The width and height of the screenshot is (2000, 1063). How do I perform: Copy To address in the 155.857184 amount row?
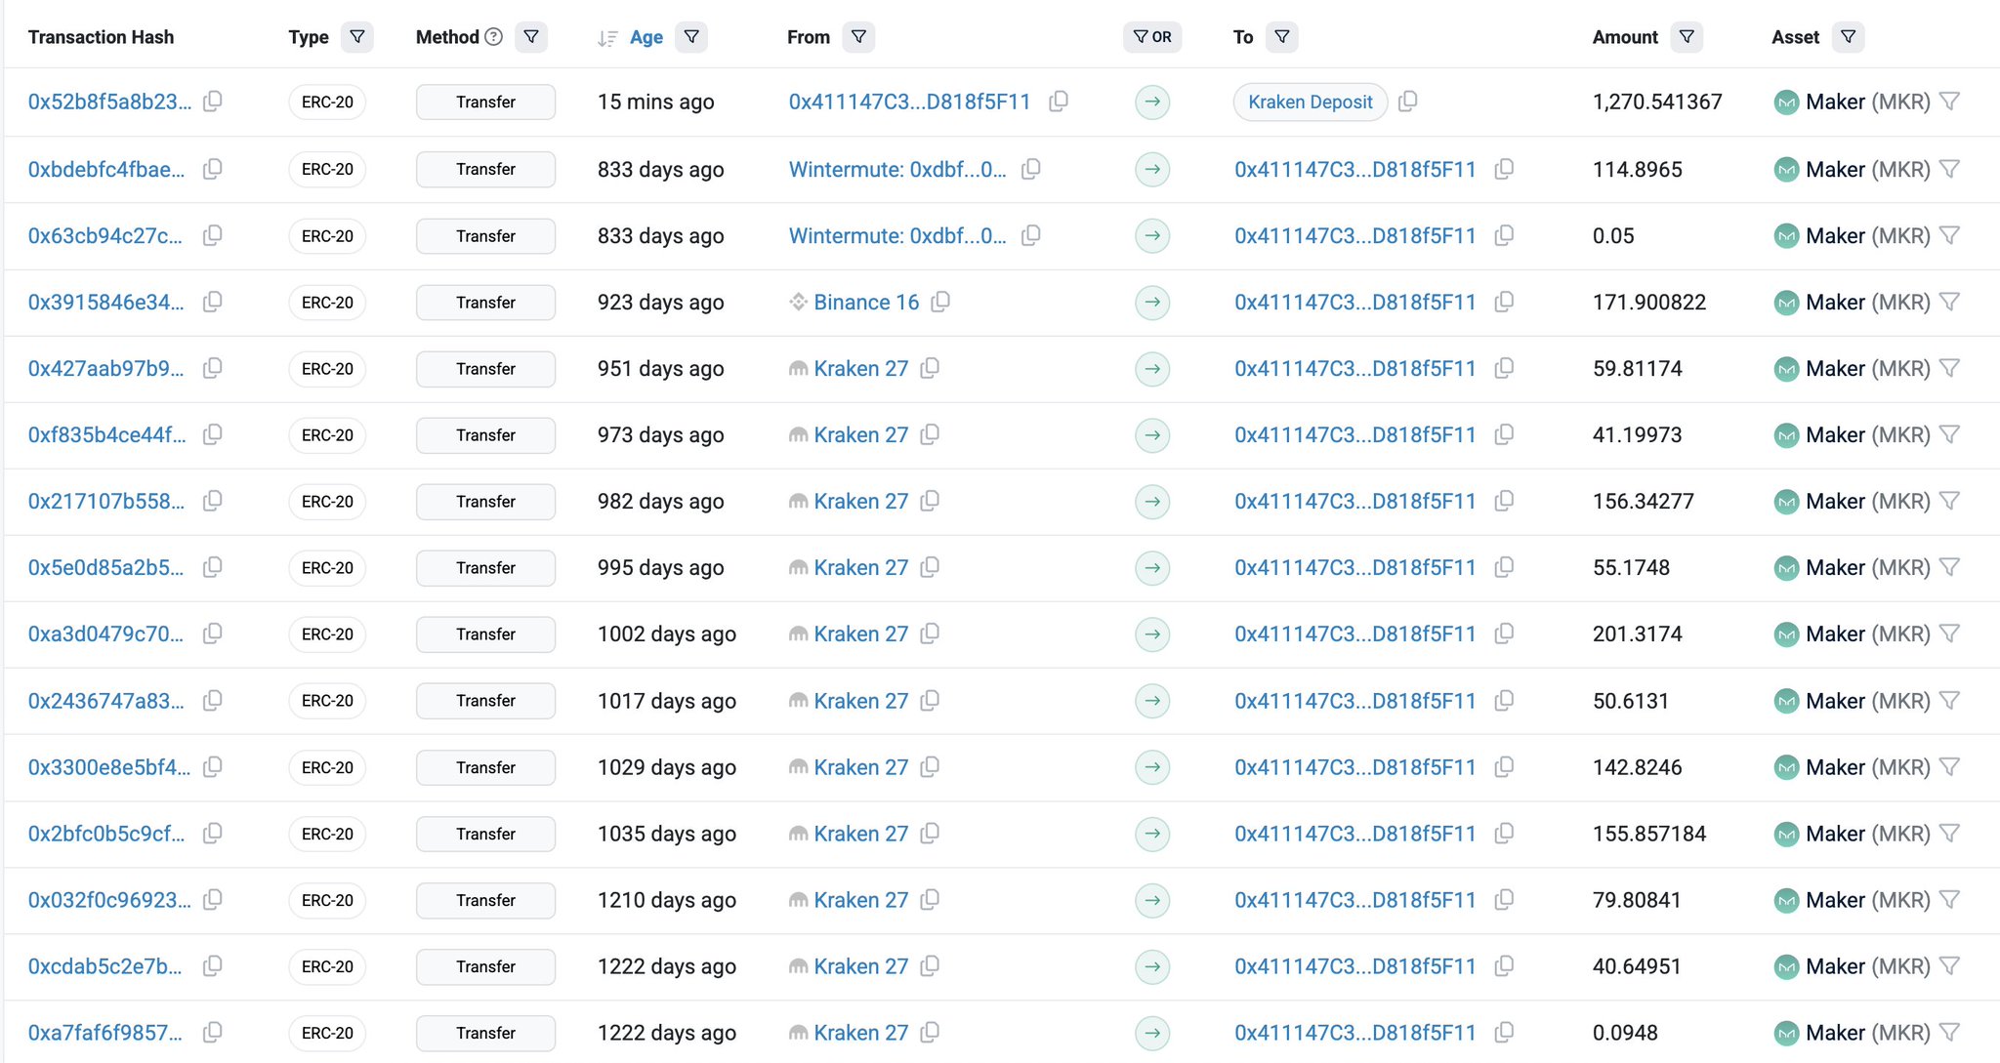tap(1505, 834)
